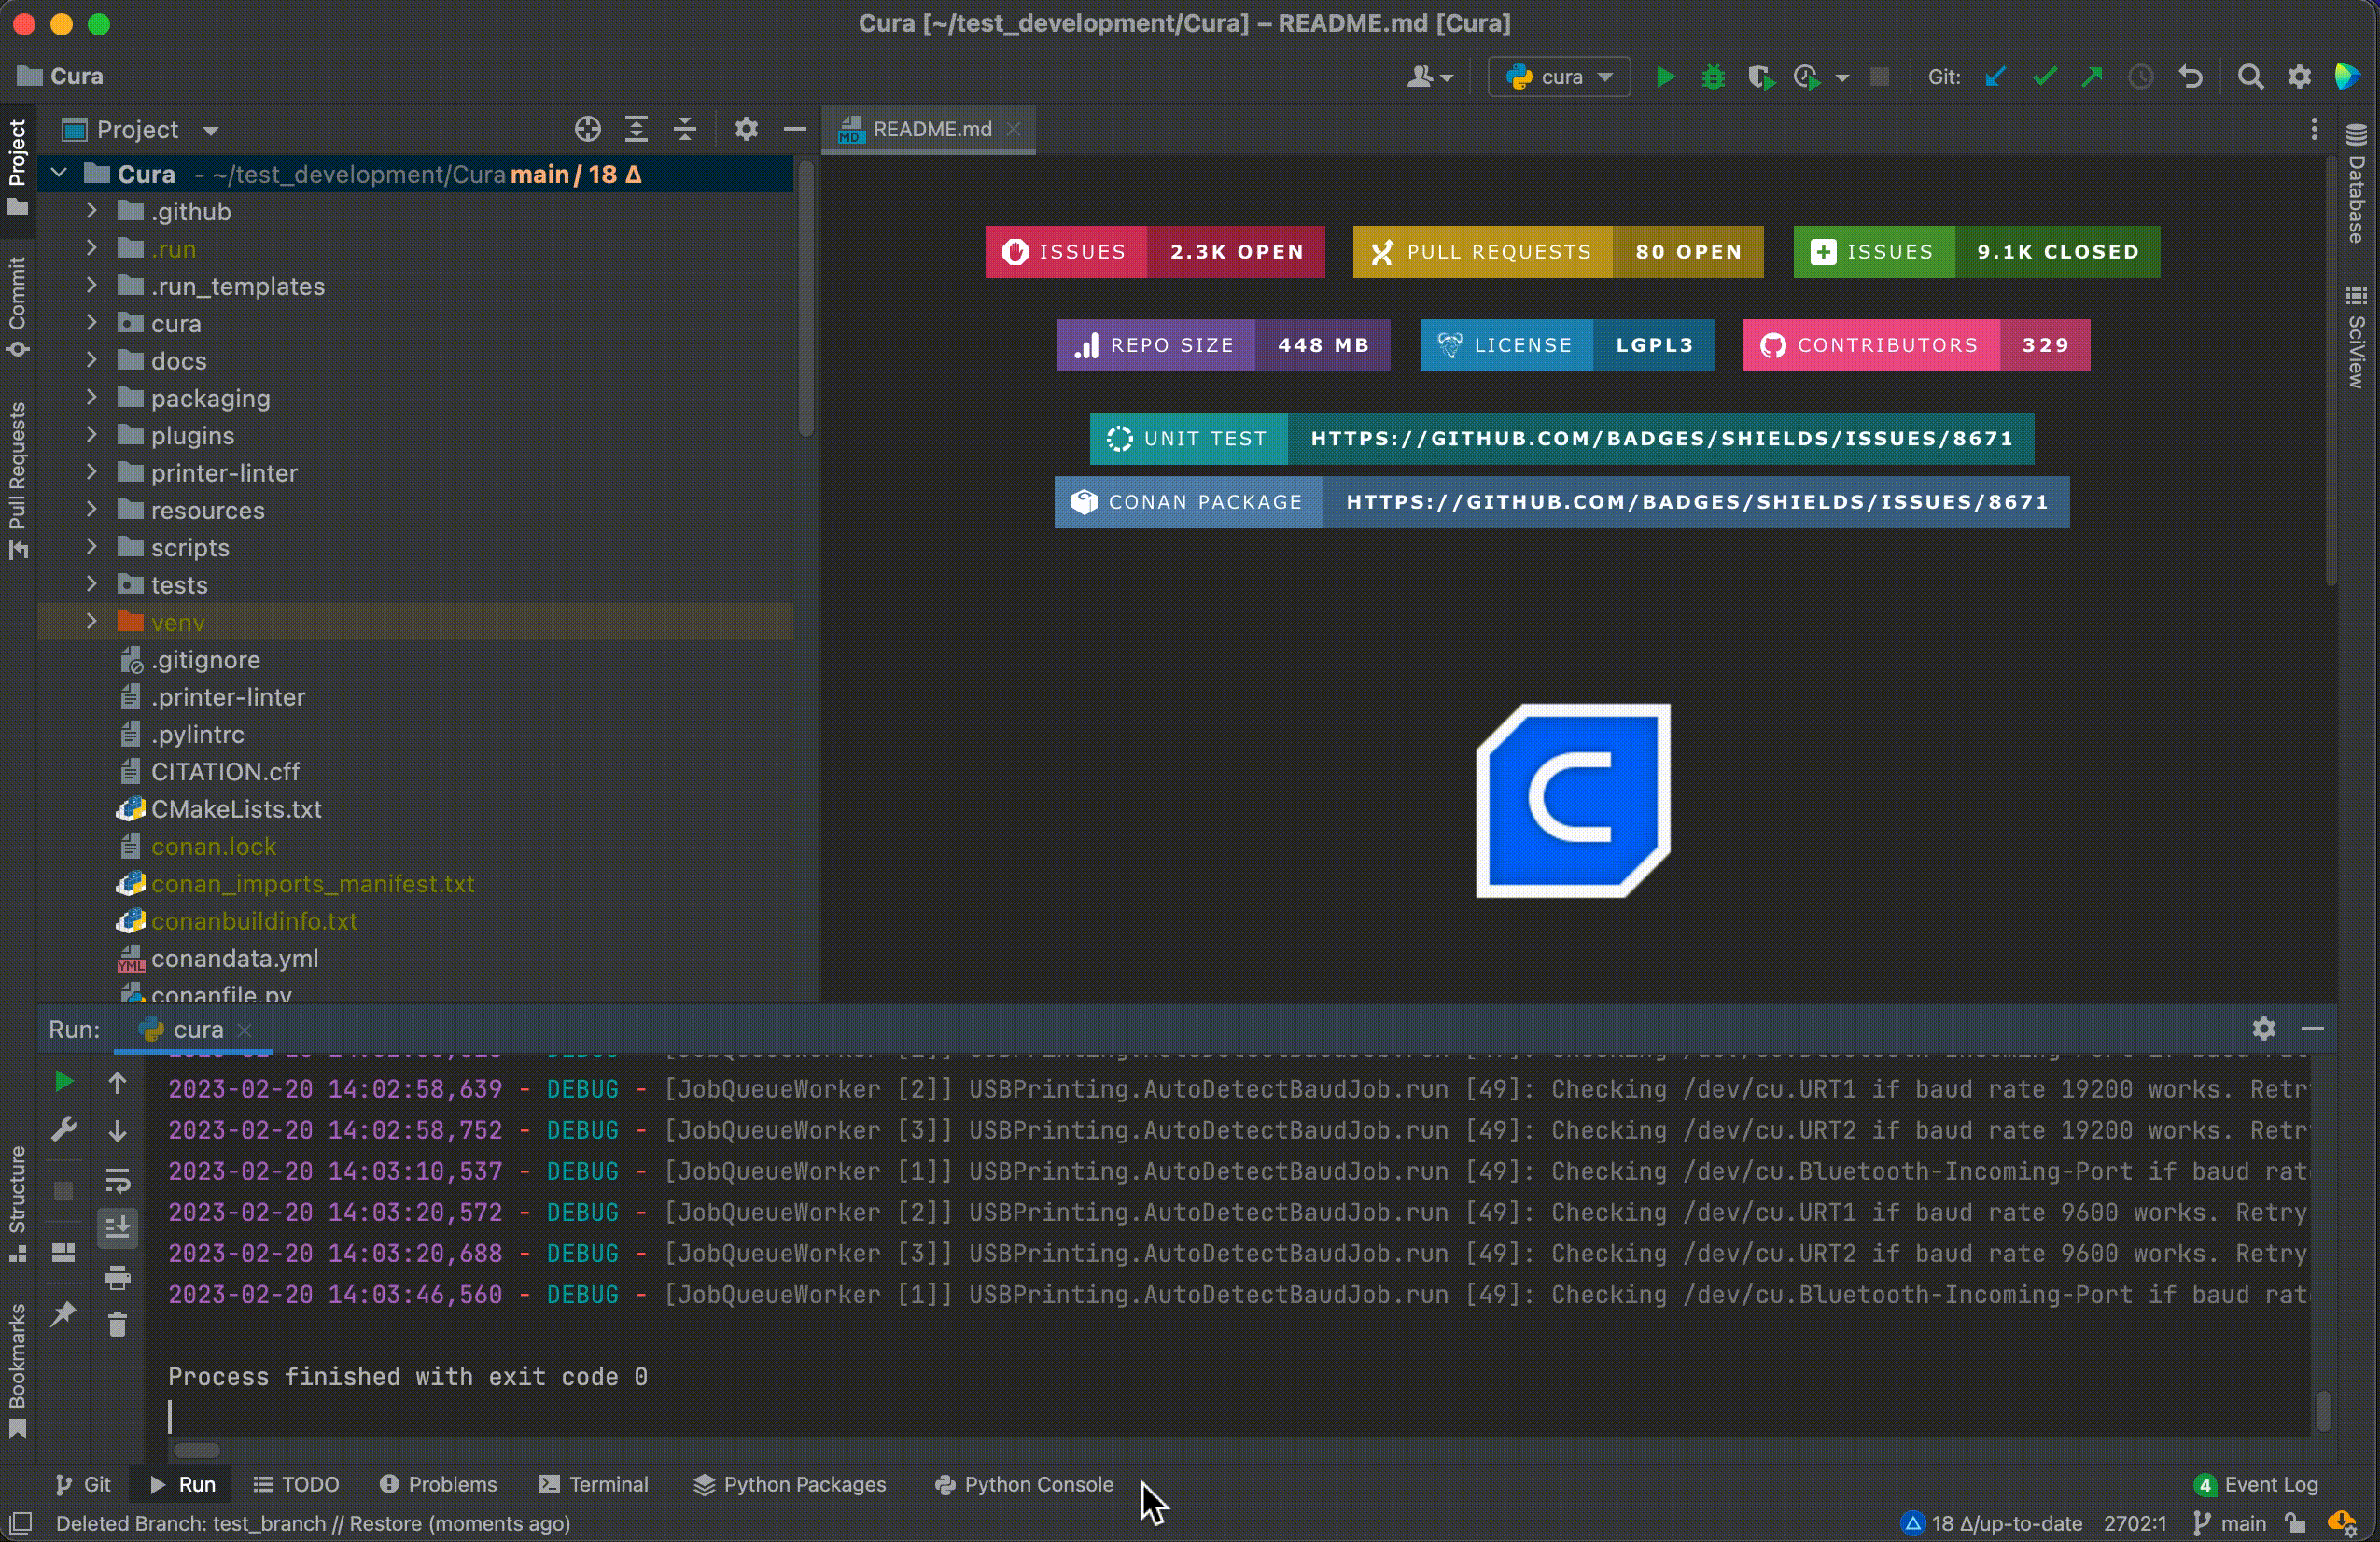The image size is (2380, 1542).
Task: Open the Python Console tab
Action: click(x=1024, y=1484)
